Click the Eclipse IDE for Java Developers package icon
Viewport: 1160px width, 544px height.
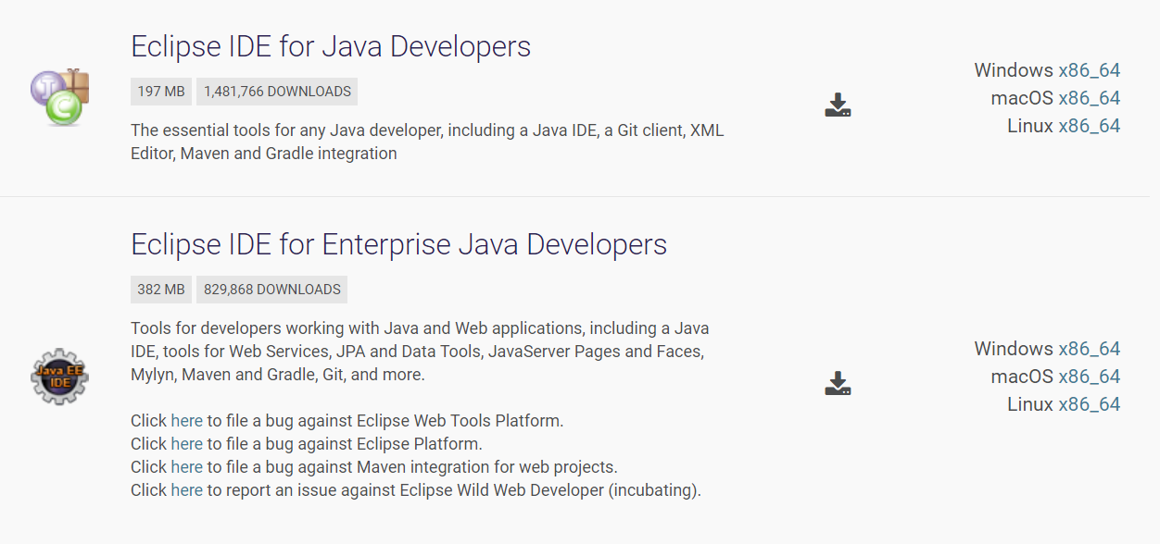[x=59, y=97]
